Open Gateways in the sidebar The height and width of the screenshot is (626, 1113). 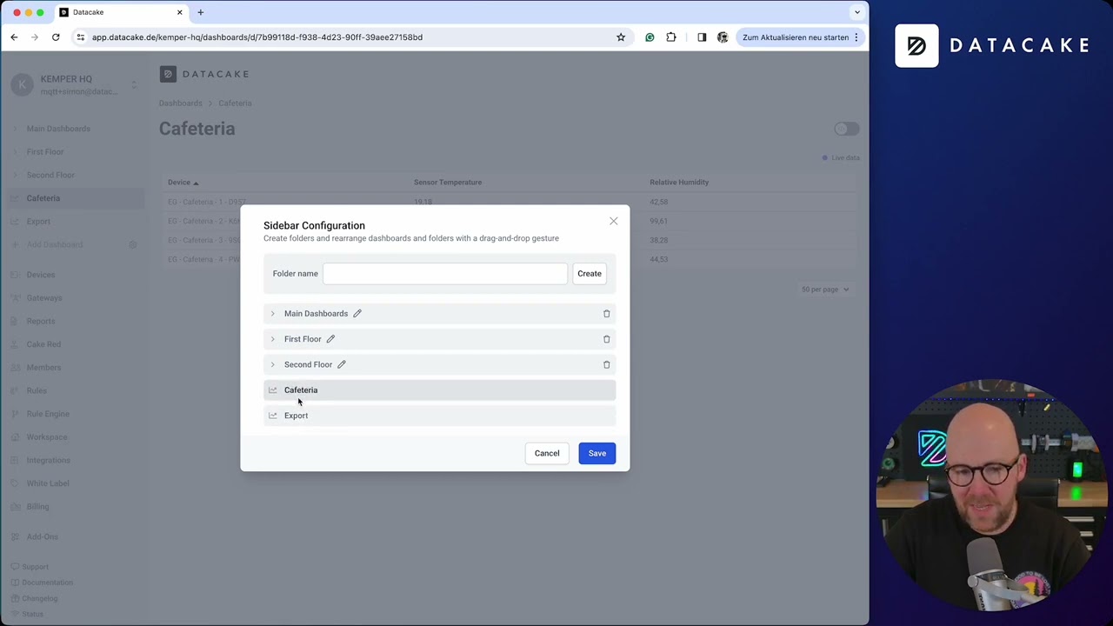pyautogui.click(x=44, y=298)
